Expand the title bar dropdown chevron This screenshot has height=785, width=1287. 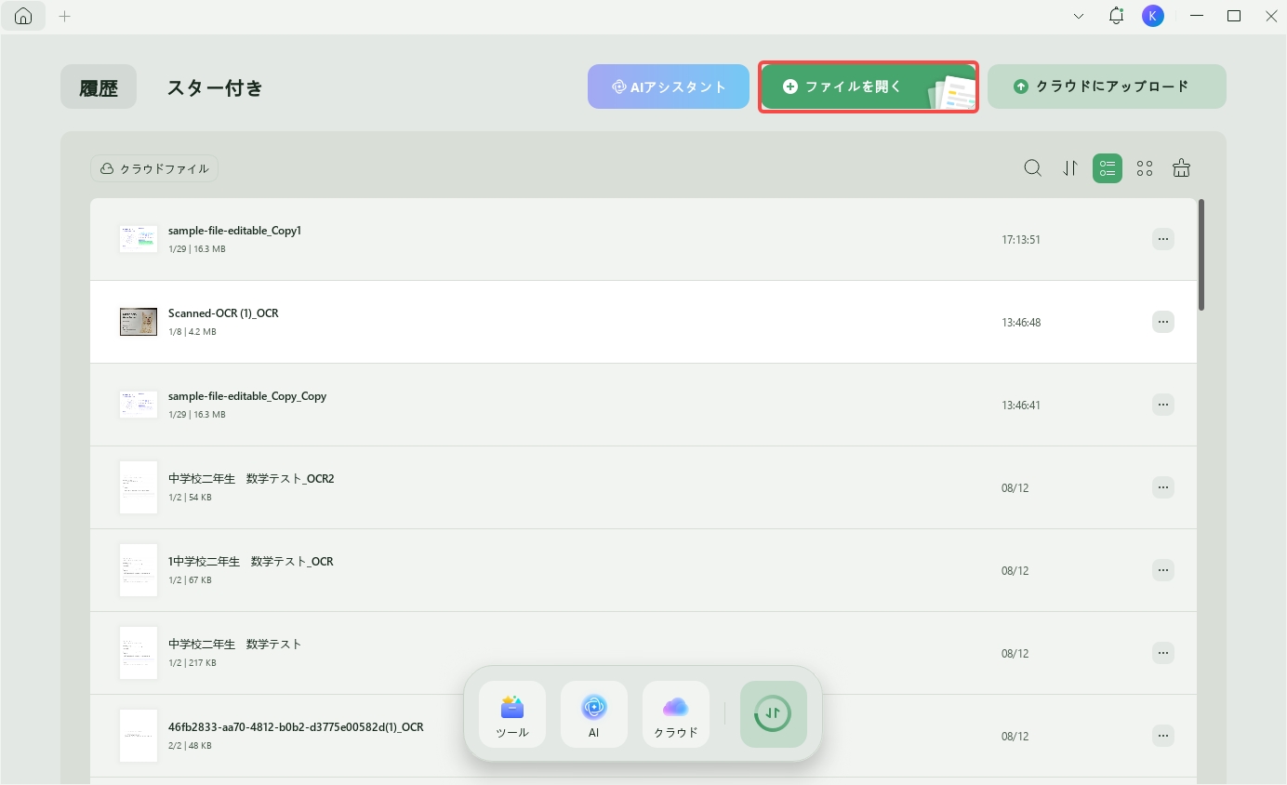[x=1079, y=16]
